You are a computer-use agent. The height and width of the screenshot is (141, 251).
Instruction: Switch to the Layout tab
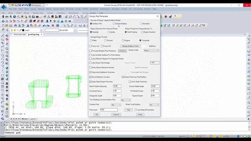pos(33,119)
